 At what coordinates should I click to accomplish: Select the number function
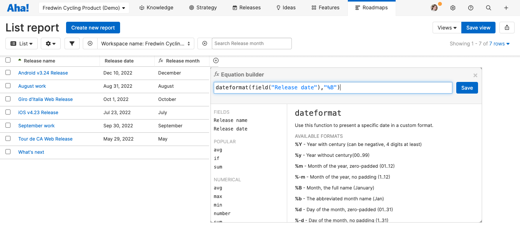click(222, 214)
